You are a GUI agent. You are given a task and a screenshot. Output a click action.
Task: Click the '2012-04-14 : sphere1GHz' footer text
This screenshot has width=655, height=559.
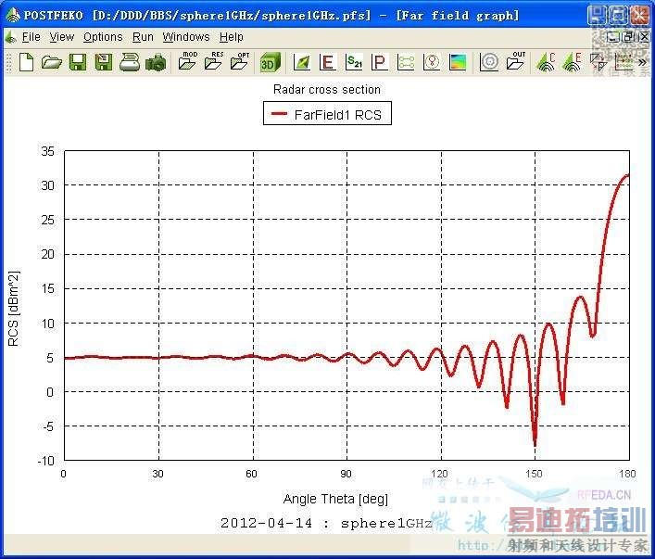tap(326, 523)
